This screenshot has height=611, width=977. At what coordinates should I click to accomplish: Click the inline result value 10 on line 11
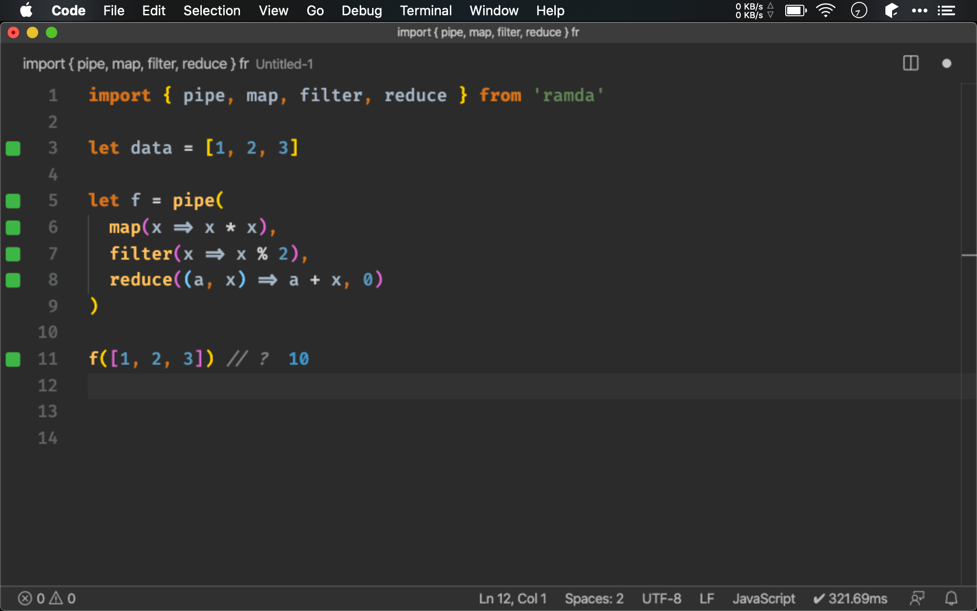pos(299,359)
